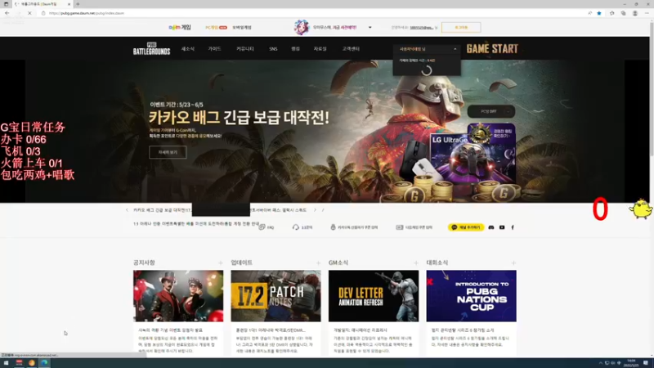This screenshot has width=654, height=368.
Task: Open the notification center icon in taskbar
Action: tap(646, 362)
